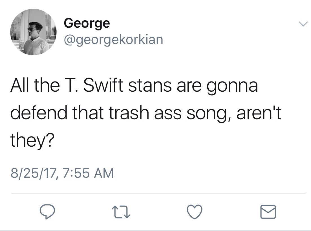Viewport: 311px width, 231px height.
Task: Visit the @georgekorkian handle link
Action: 113,39
